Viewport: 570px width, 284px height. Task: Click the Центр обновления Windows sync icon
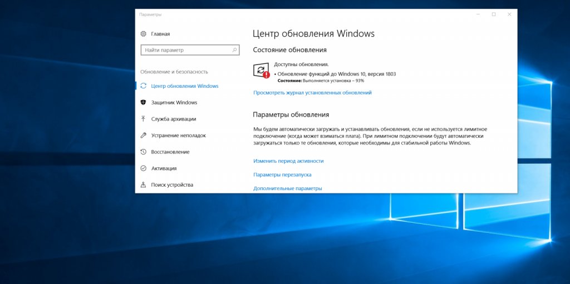[143, 86]
